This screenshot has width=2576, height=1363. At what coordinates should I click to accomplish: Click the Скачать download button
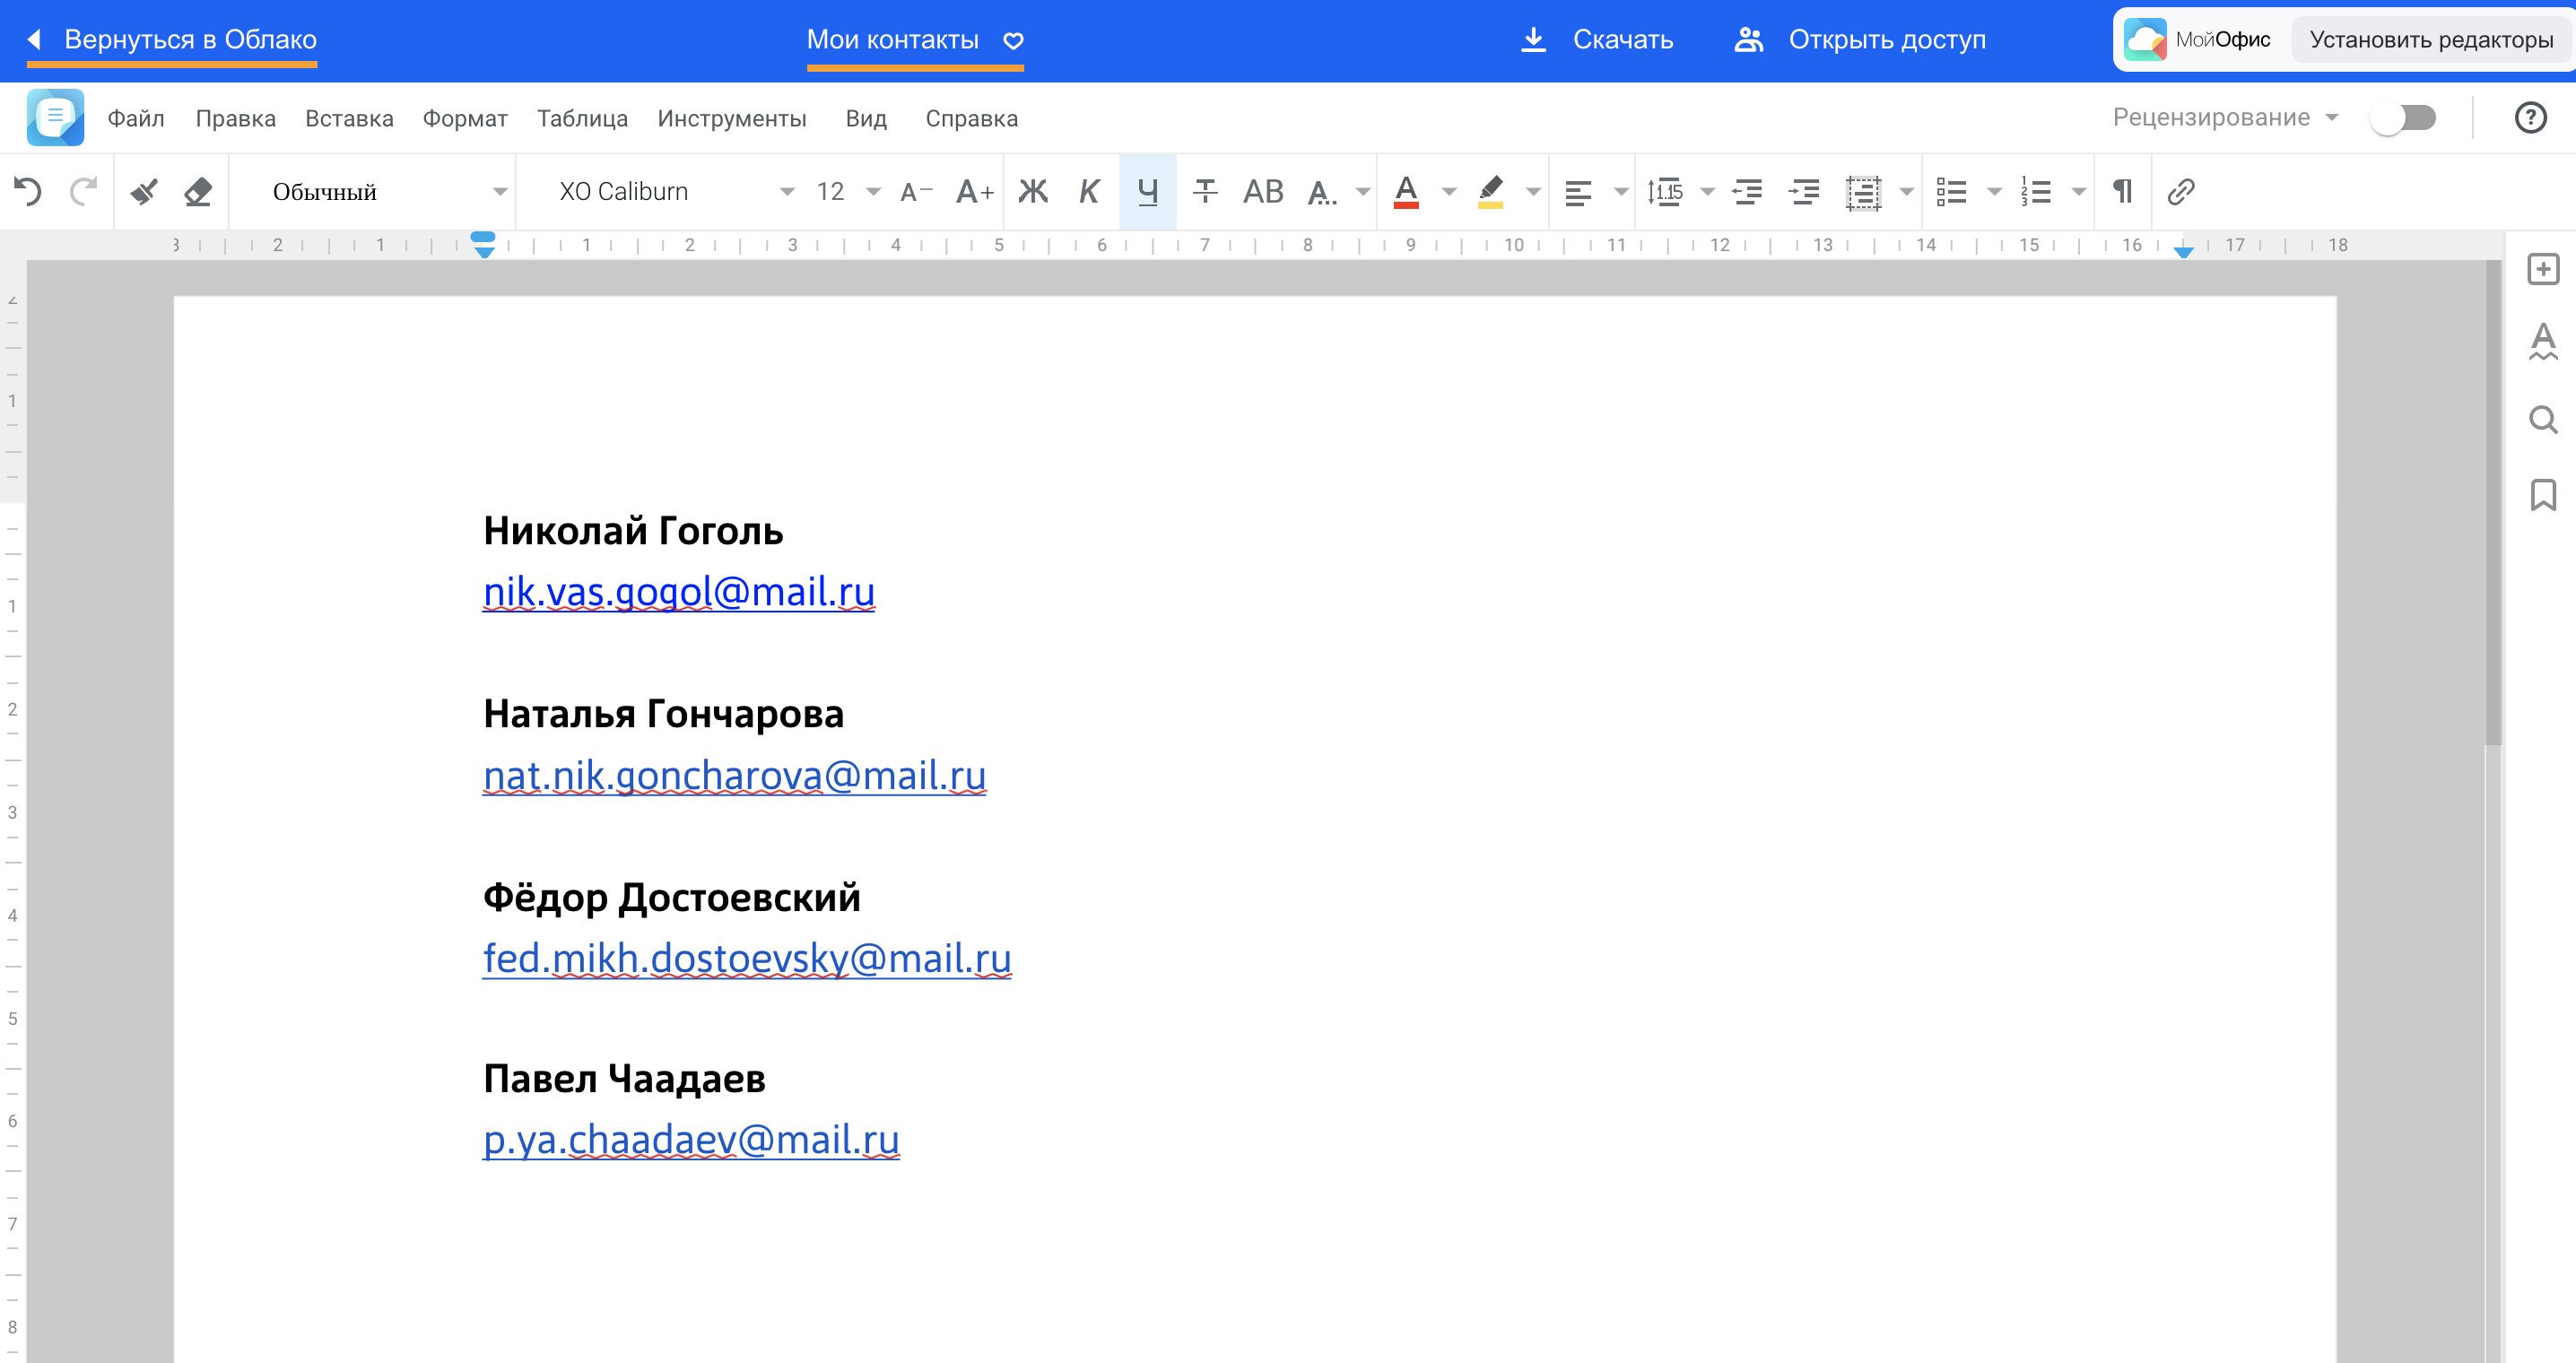(1598, 40)
